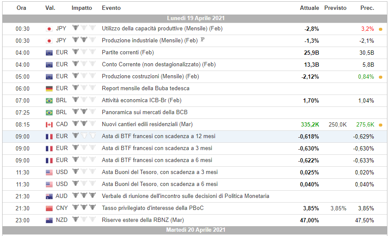Click the preliminary 'P' icon beside Produzione industriale

(202, 39)
